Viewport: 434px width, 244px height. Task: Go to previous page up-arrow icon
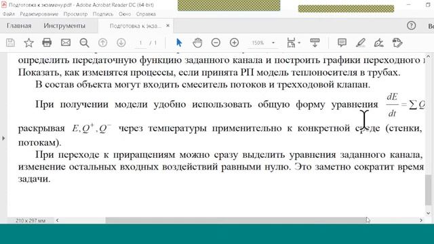[102, 43]
